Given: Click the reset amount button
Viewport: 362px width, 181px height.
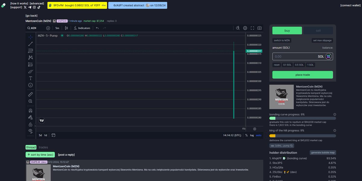Looking at the screenshot, I should click(277, 65).
